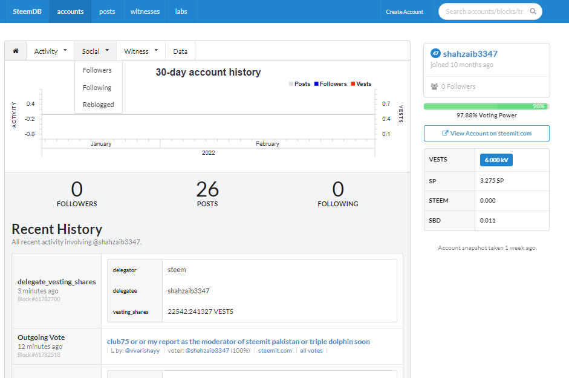The width and height of the screenshot is (569, 378).
Task: Open witnesses page in navbar
Action: coord(145,11)
